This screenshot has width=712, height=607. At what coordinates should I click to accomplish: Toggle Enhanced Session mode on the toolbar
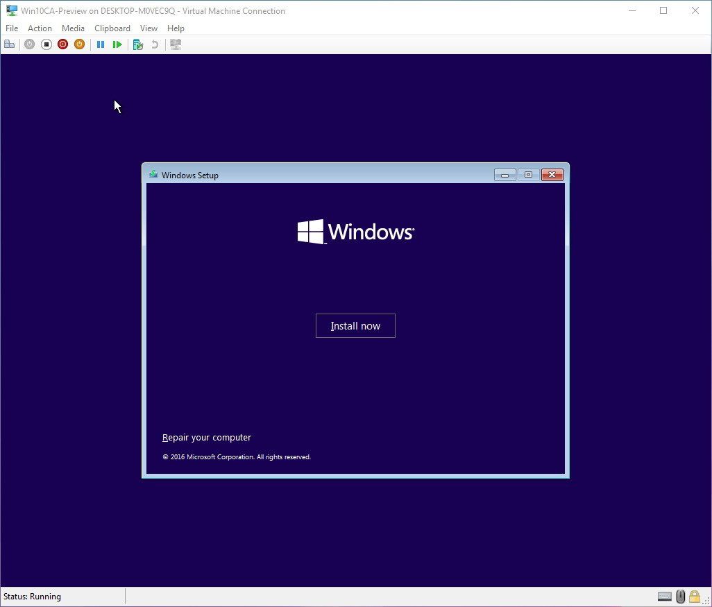tap(175, 44)
